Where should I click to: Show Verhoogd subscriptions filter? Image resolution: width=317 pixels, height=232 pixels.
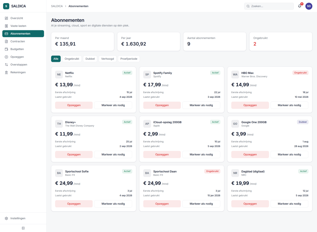(107, 59)
